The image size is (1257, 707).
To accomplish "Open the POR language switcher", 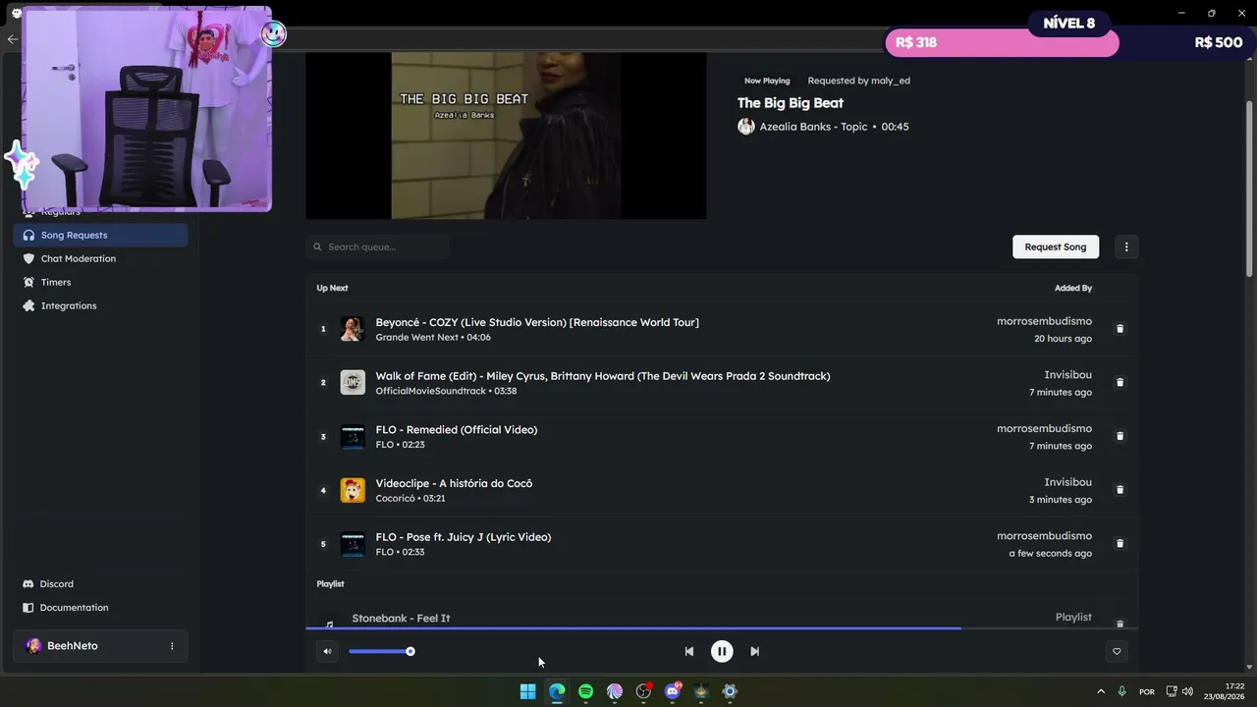I will click(x=1146, y=691).
